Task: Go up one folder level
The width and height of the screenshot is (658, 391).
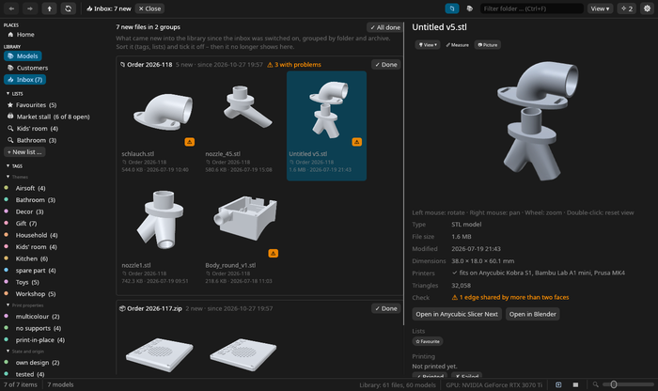Action: click(x=49, y=8)
